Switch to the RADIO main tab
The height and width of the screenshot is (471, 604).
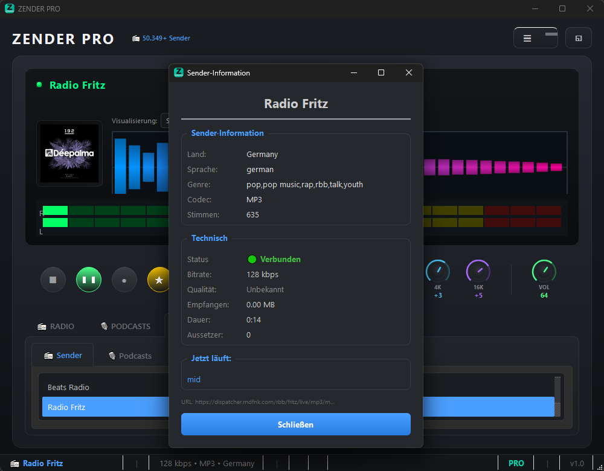click(x=56, y=326)
